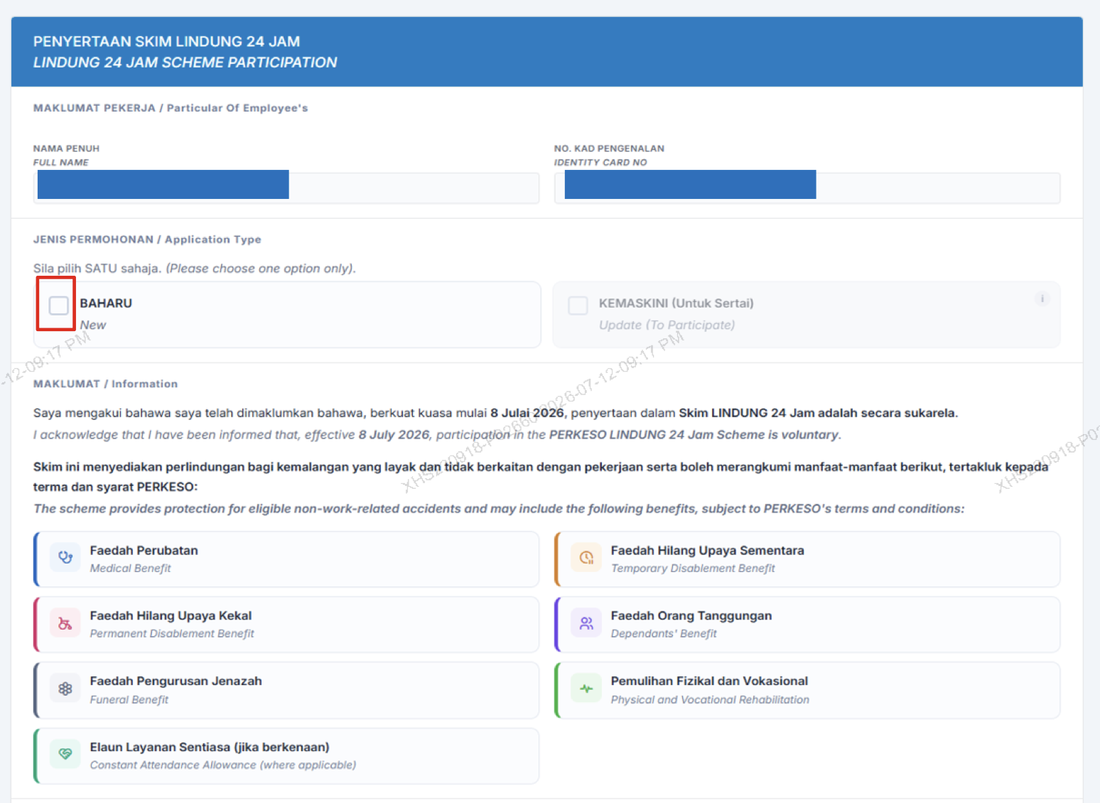Click the info icon on KEMASKINI card
The width and height of the screenshot is (1100, 803).
(1042, 298)
